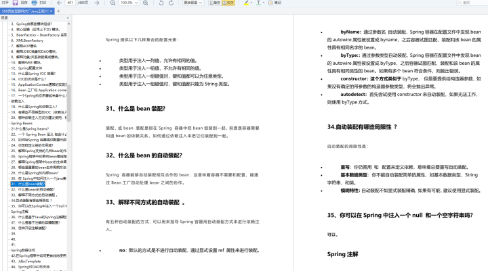Open outline item '35、你可以在Spring中注入一个null'
488x271 pixels.
coord(39,206)
